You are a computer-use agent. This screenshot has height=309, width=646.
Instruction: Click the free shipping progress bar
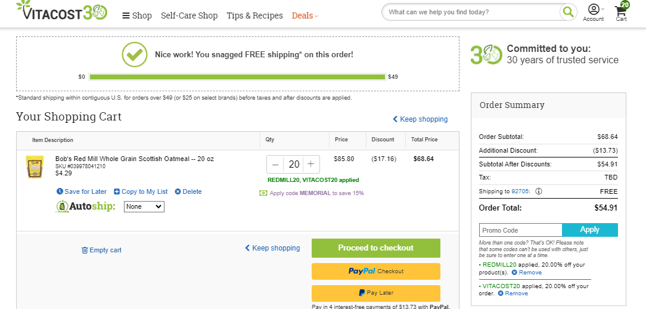pos(237,77)
